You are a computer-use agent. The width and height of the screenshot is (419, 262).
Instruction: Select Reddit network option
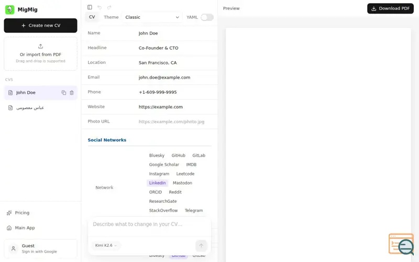click(175, 192)
